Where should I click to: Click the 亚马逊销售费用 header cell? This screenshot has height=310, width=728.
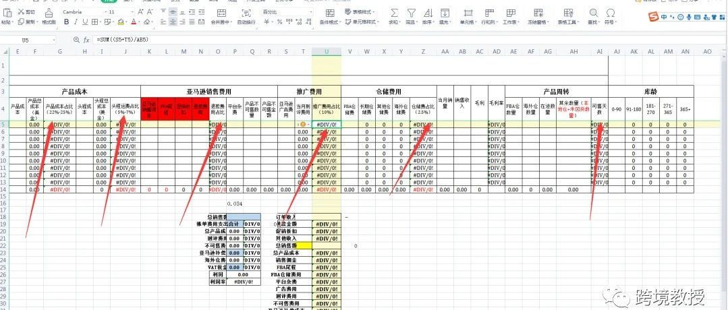[209, 92]
